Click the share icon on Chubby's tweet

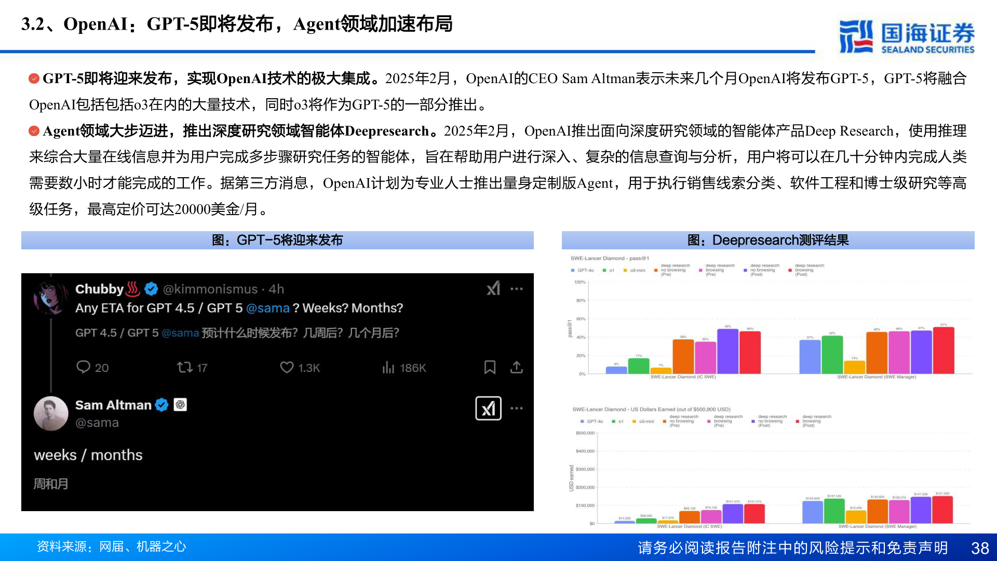click(x=516, y=367)
